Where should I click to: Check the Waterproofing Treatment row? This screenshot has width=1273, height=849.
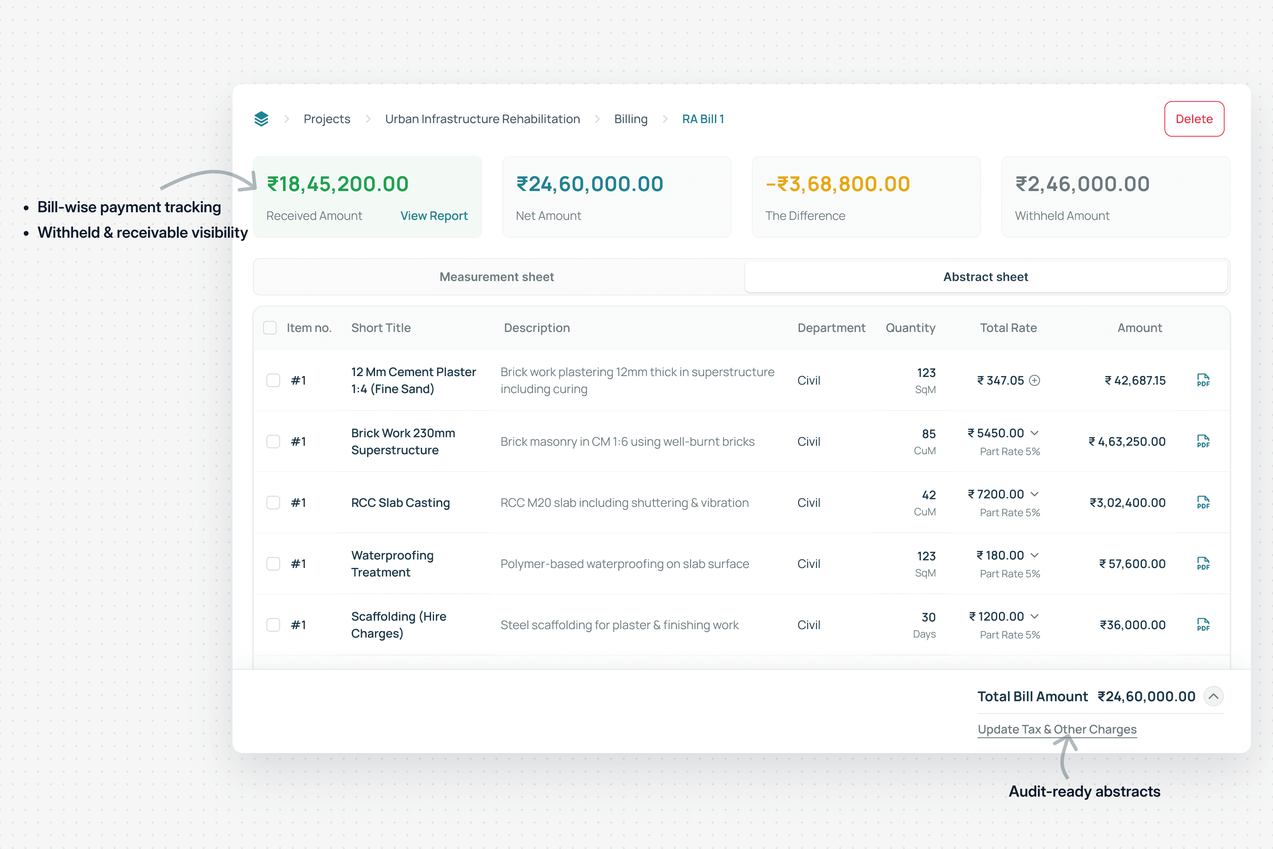point(273,564)
